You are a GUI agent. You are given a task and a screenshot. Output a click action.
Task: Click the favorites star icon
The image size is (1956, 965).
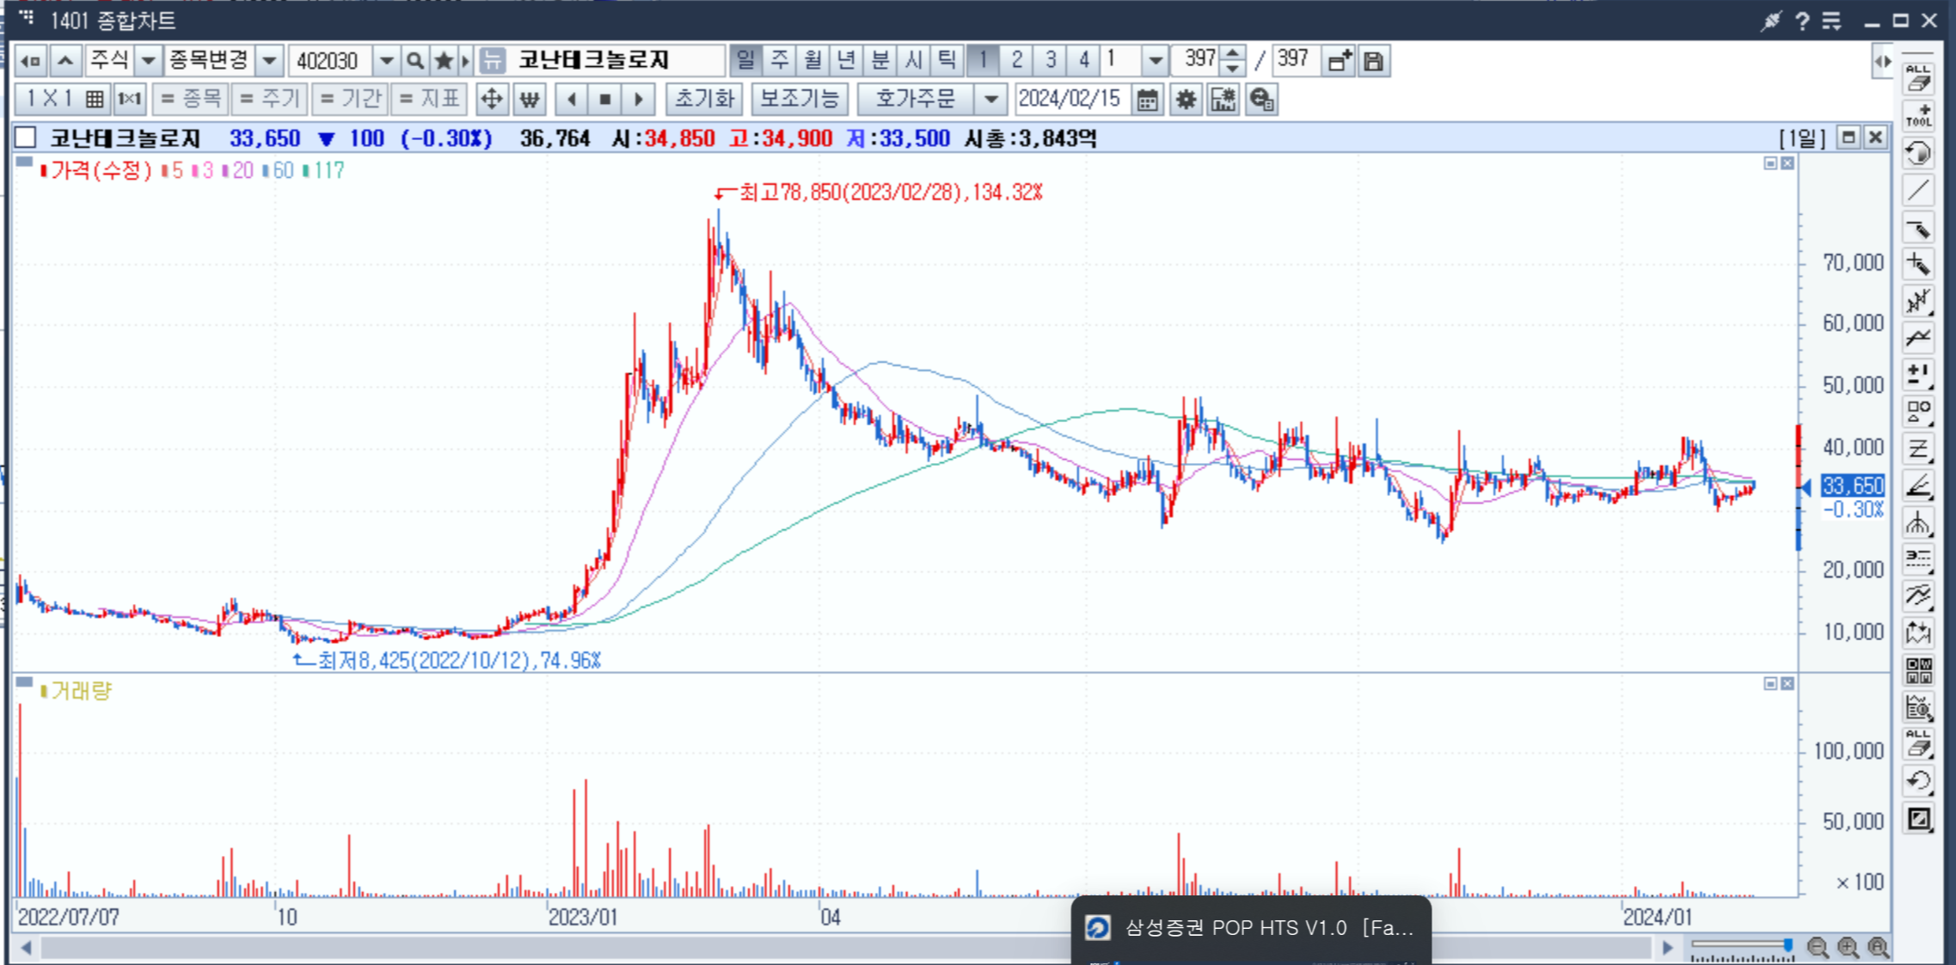444,61
